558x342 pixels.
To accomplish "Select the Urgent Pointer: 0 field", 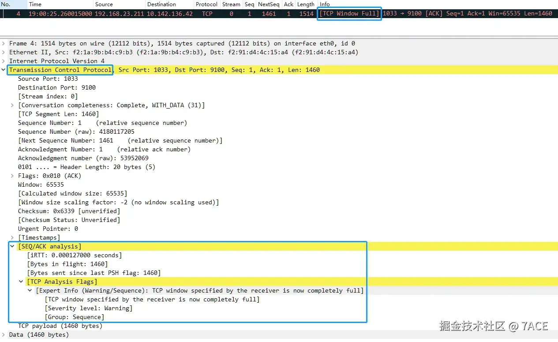I will 48,229.
